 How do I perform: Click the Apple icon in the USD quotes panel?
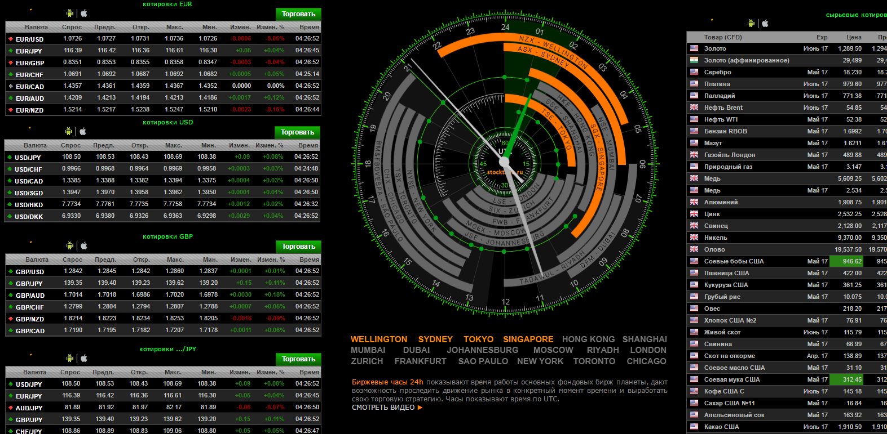pyautogui.click(x=83, y=131)
